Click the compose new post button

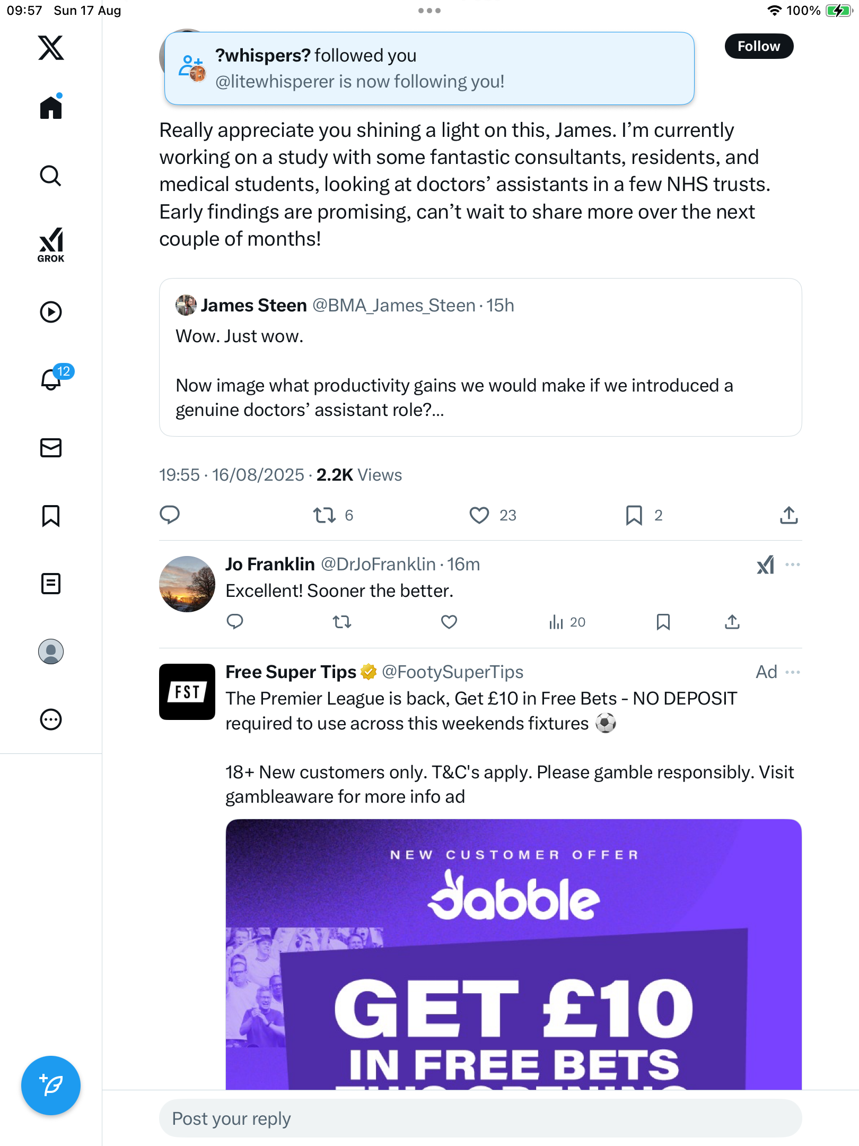51,1086
